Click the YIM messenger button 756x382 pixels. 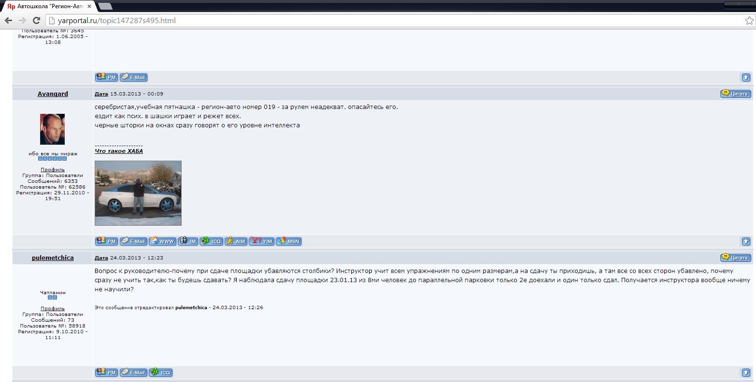click(262, 241)
